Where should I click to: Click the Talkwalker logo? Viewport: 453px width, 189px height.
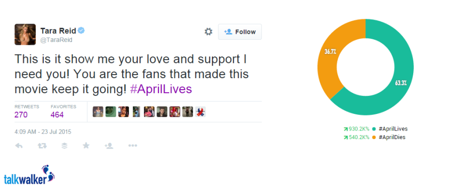(29, 175)
